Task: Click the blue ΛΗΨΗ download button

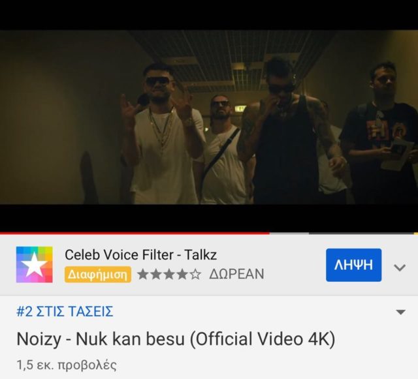Action: click(x=353, y=265)
